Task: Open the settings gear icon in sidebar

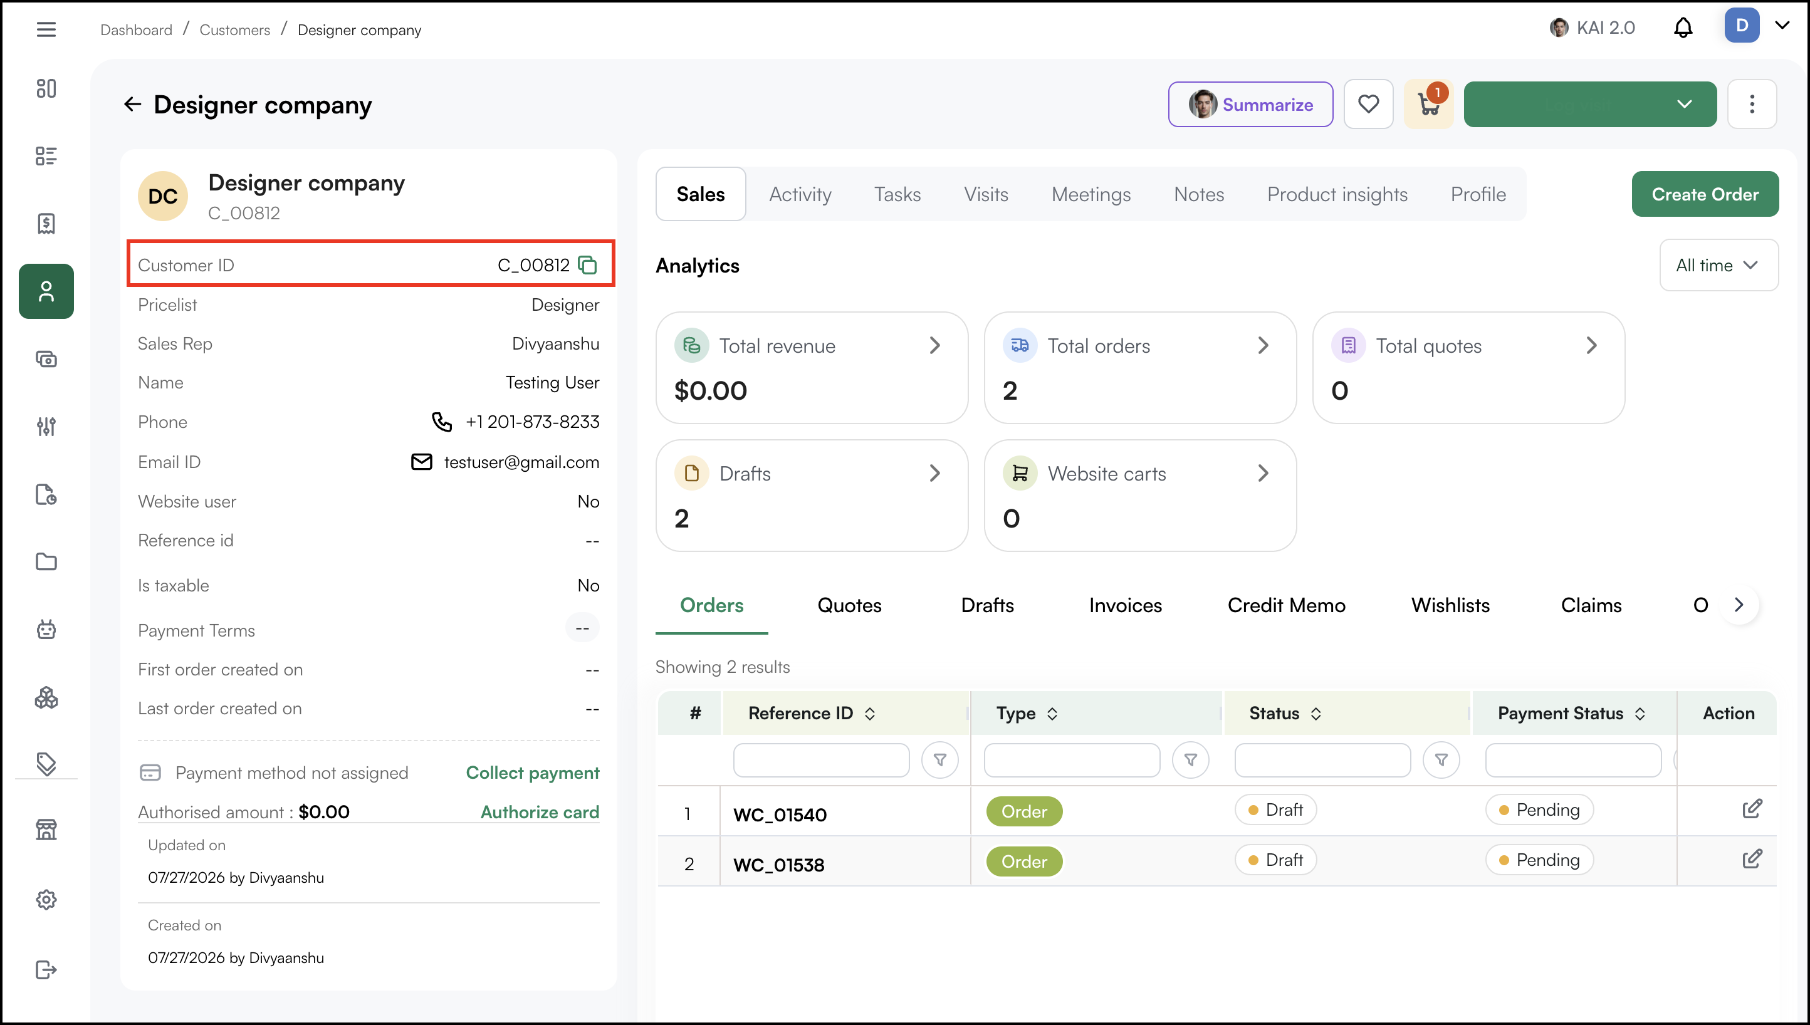Action: [46, 899]
